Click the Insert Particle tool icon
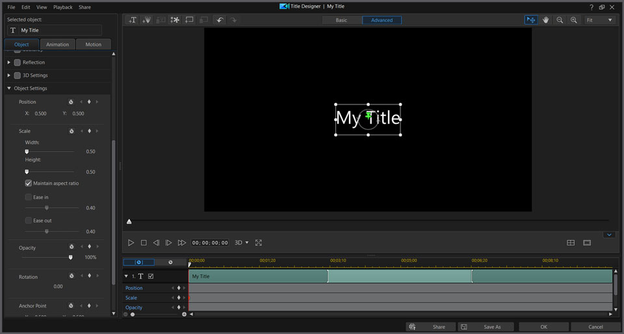 [x=175, y=20]
